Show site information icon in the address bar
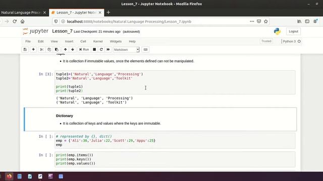This screenshot has width=323, height=181. 63,21
